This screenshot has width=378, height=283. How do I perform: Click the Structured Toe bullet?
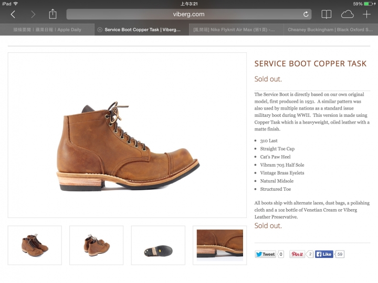[x=276, y=189]
